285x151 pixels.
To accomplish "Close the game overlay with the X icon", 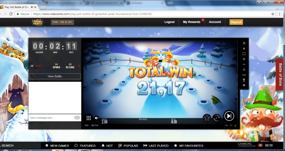I will (x=244, y=43).
